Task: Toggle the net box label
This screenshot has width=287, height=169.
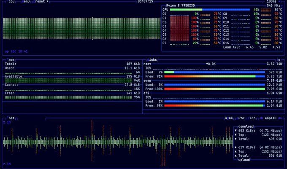Action: pos(11,118)
